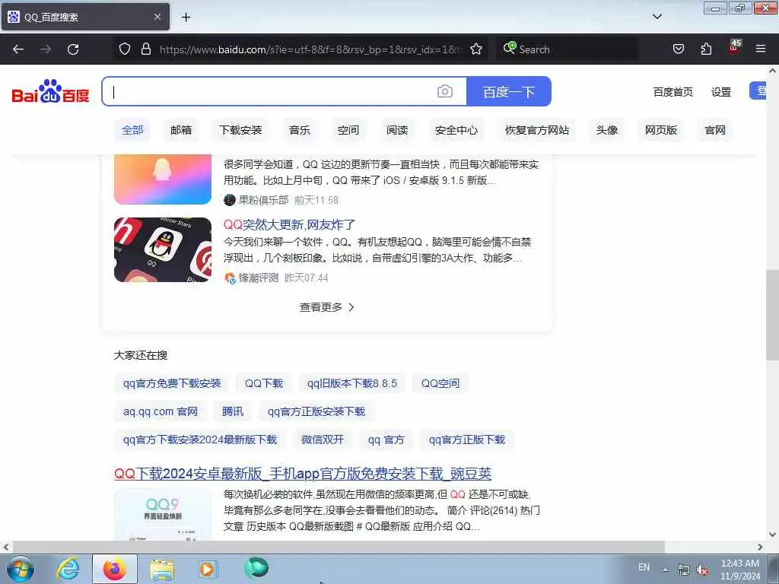Select the 阅读 filter tab
The image size is (779, 584).
click(x=397, y=130)
